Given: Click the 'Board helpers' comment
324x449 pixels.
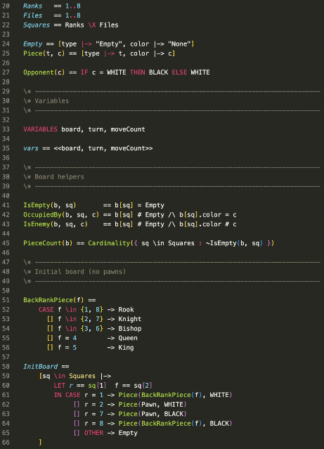Looking at the screenshot, I should point(59,176).
